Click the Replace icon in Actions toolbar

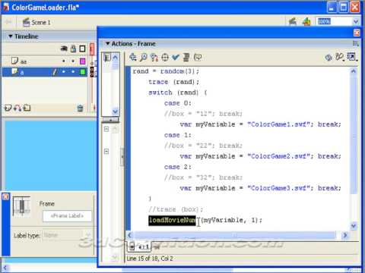pos(154,58)
